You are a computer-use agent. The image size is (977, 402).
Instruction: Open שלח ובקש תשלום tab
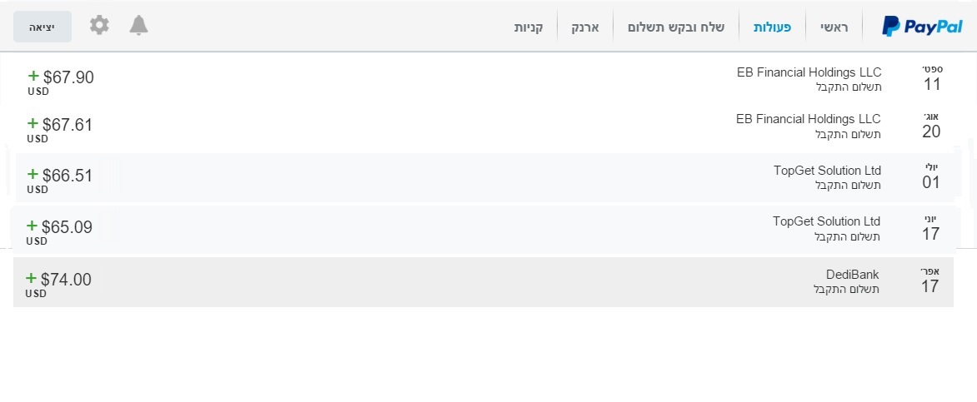676,27
